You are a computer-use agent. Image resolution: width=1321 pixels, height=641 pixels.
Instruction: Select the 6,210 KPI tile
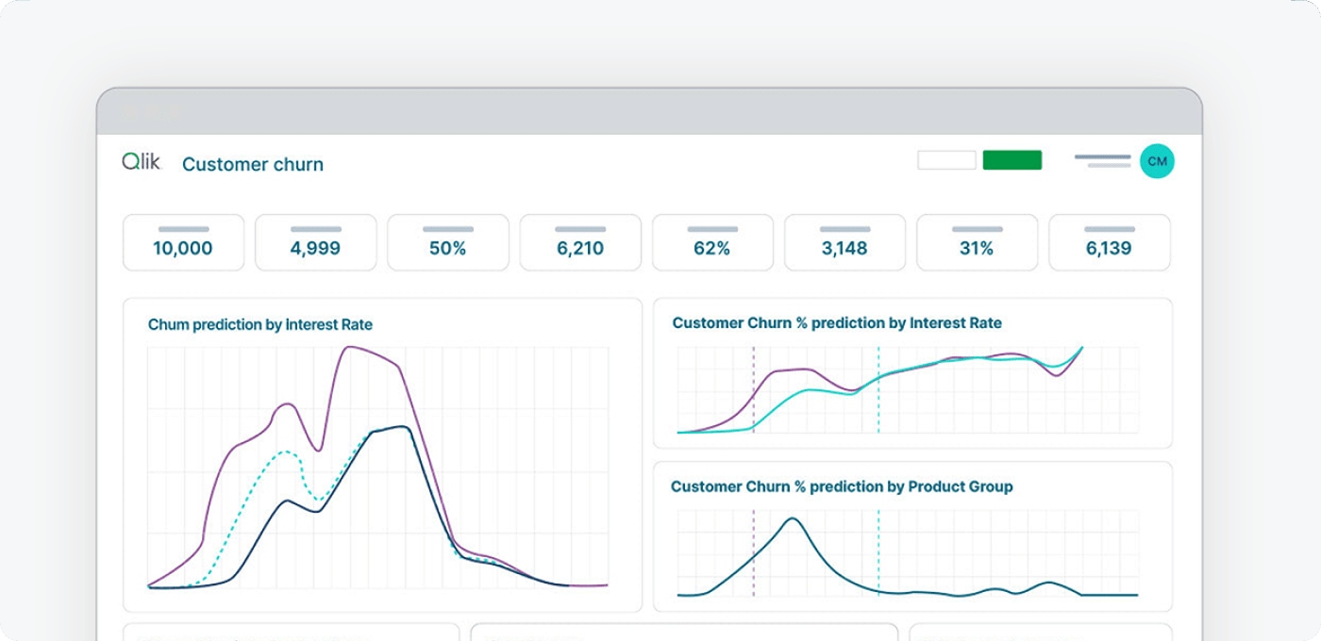point(579,242)
